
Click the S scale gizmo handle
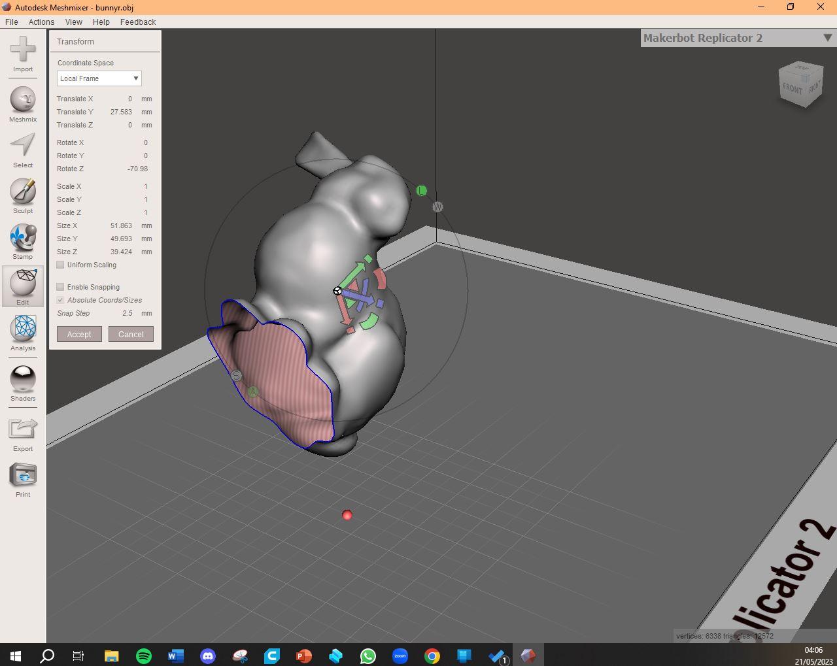(237, 375)
